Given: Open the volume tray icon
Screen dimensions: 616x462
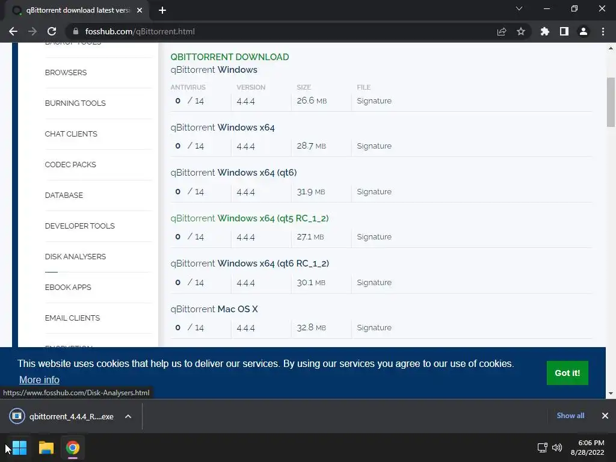Looking at the screenshot, I should click(556, 448).
